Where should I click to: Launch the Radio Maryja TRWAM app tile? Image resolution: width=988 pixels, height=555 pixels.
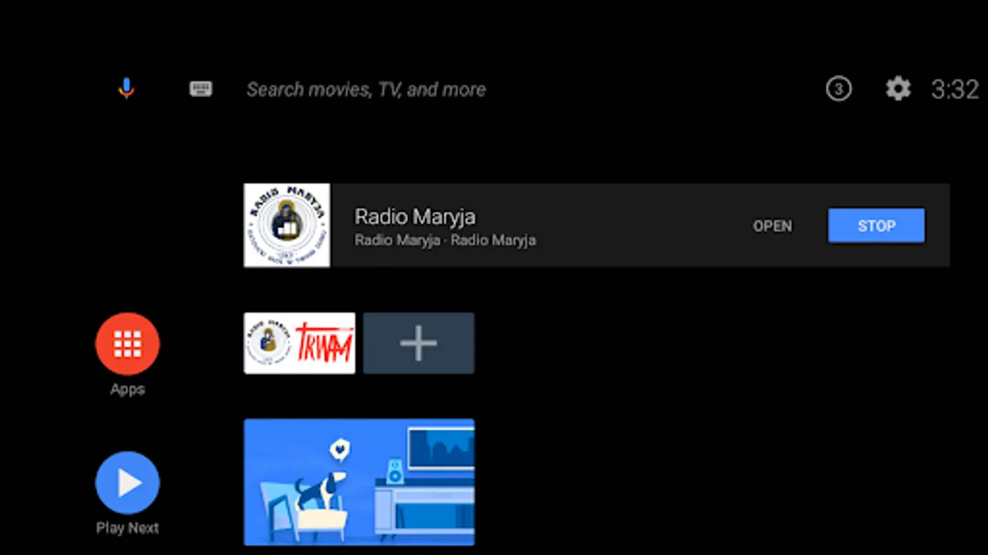299,343
